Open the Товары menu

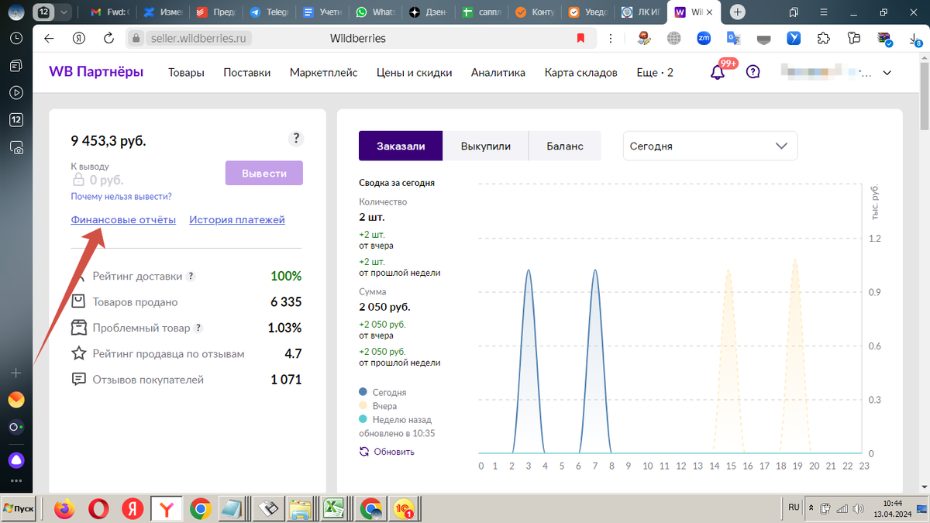pyautogui.click(x=187, y=73)
